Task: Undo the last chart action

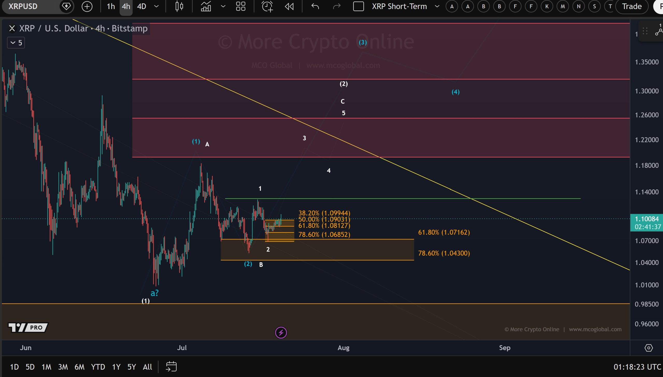Action: 315,6
